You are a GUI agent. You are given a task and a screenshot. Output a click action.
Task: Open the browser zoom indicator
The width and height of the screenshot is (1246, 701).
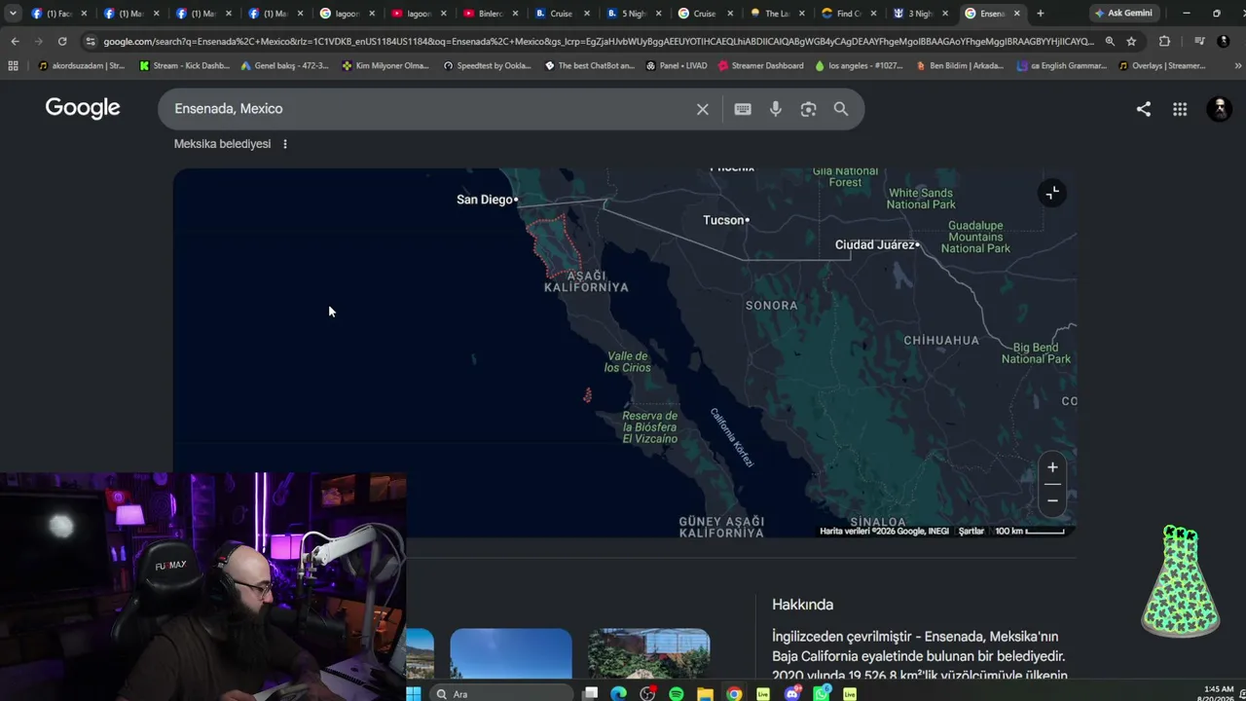1111,42
